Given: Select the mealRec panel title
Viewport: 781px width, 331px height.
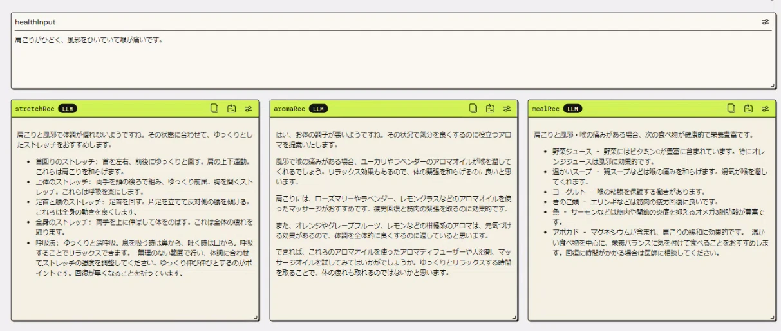Looking at the screenshot, I should [546, 109].
